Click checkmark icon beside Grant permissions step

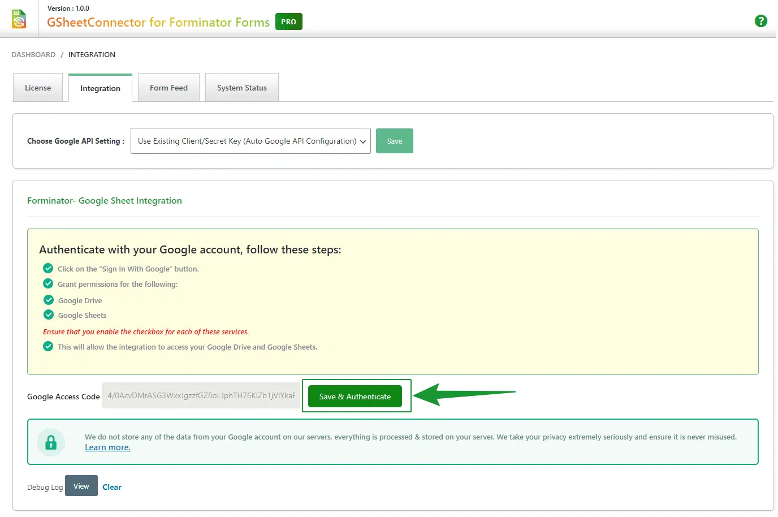click(x=48, y=283)
